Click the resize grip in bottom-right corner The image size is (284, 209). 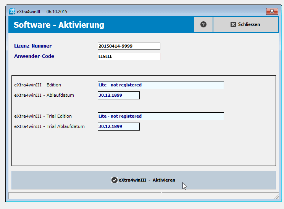coord(276,196)
